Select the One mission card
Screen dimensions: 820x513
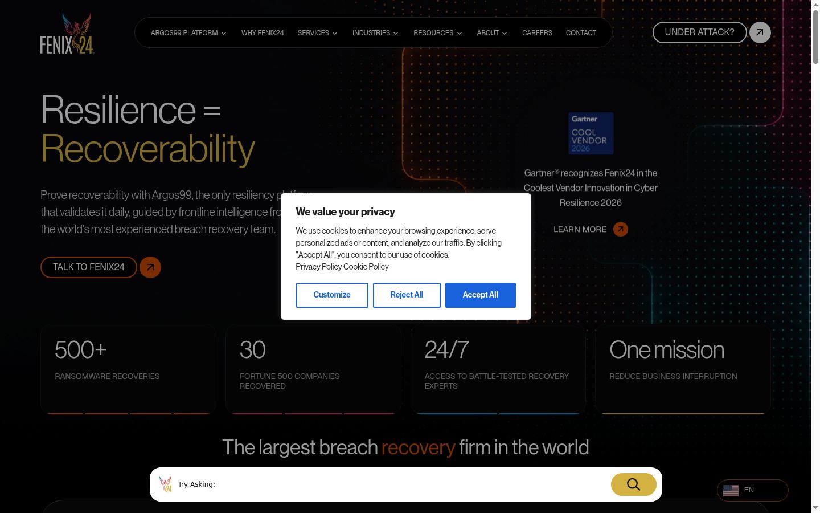click(x=683, y=369)
